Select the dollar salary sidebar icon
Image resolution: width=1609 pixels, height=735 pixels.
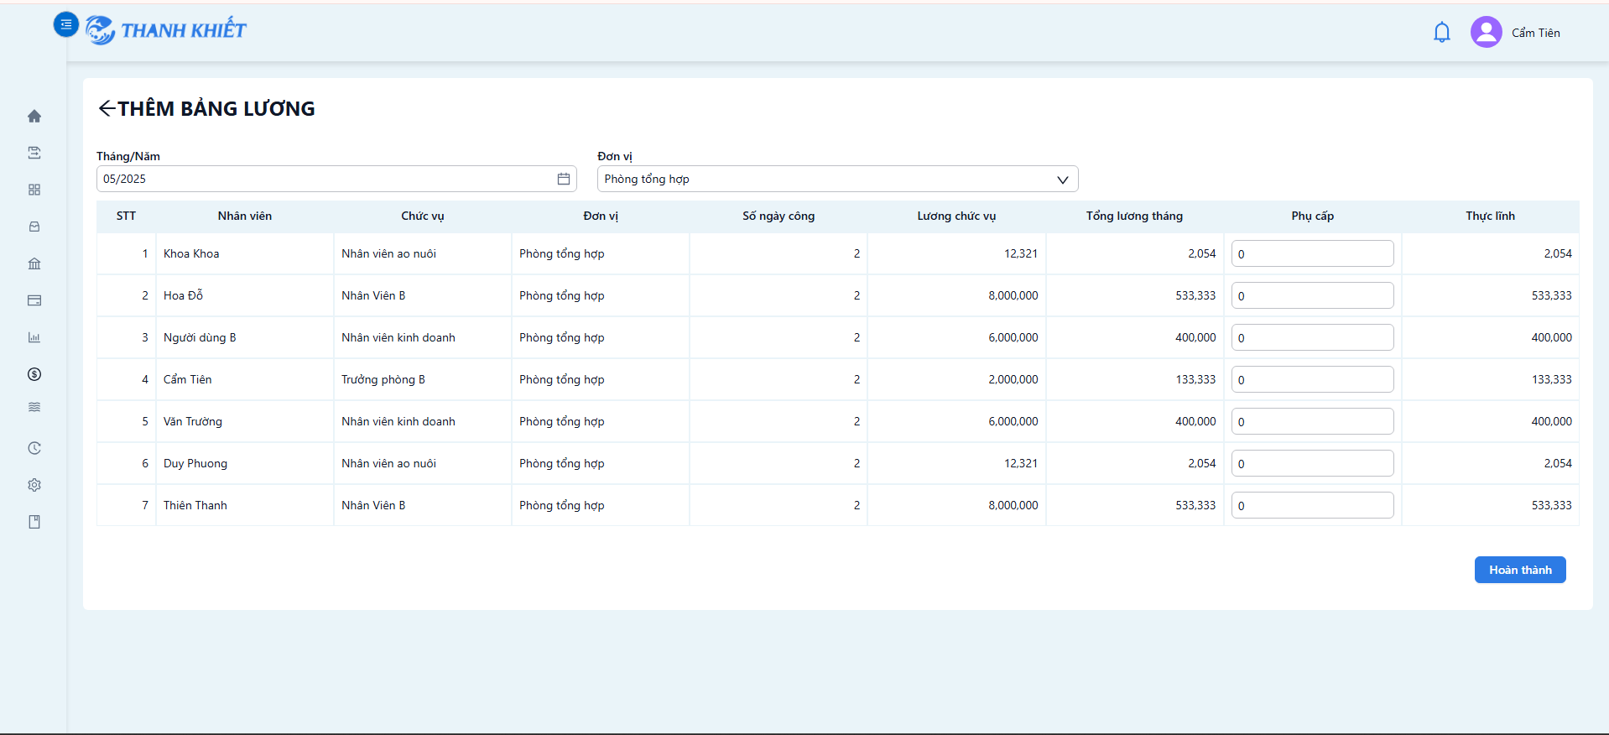[34, 374]
